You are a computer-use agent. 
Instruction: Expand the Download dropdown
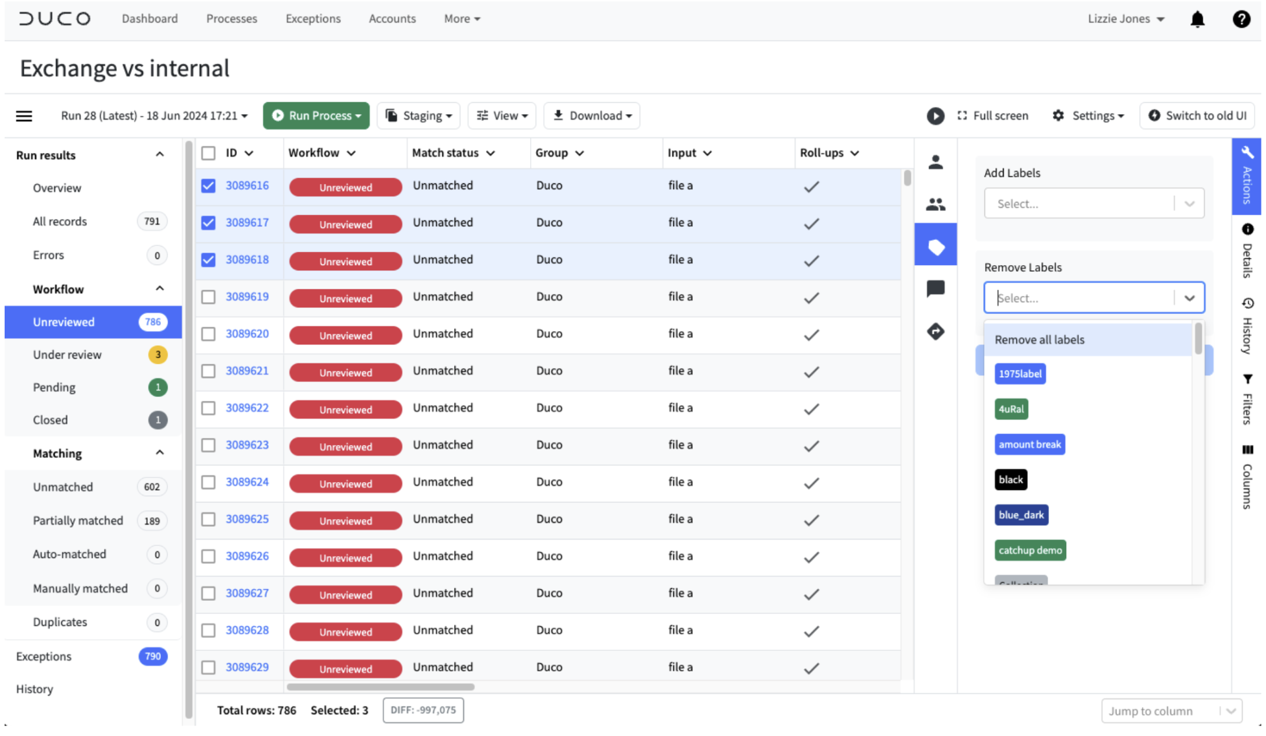tap(591, 115)
